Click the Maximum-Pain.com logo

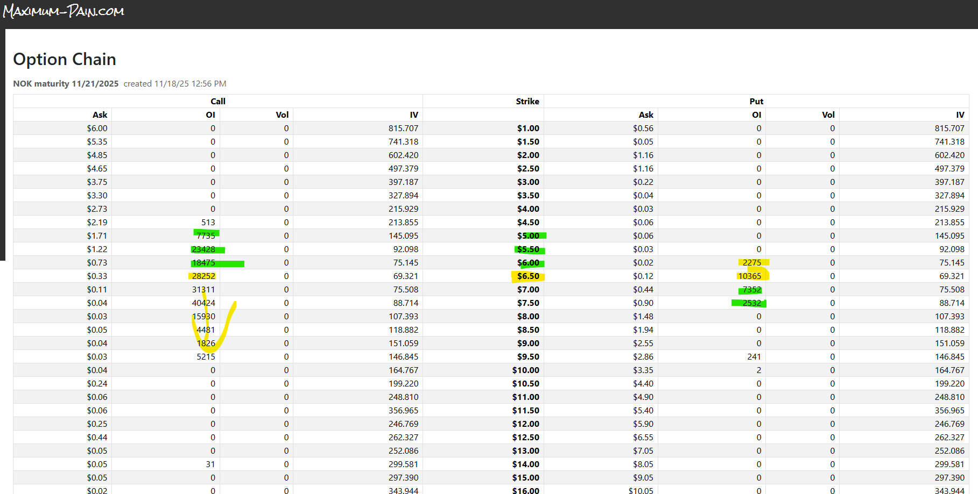[64, 11]
